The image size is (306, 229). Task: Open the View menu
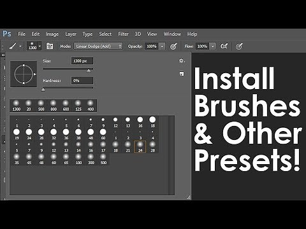[152, 34]
